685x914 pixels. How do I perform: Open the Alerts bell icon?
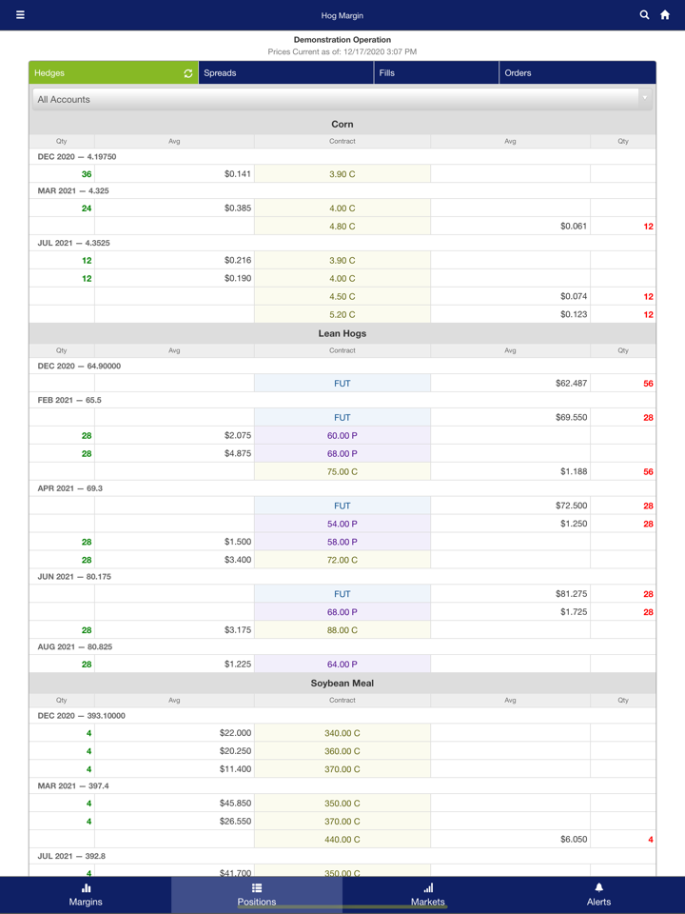point(598,888)
